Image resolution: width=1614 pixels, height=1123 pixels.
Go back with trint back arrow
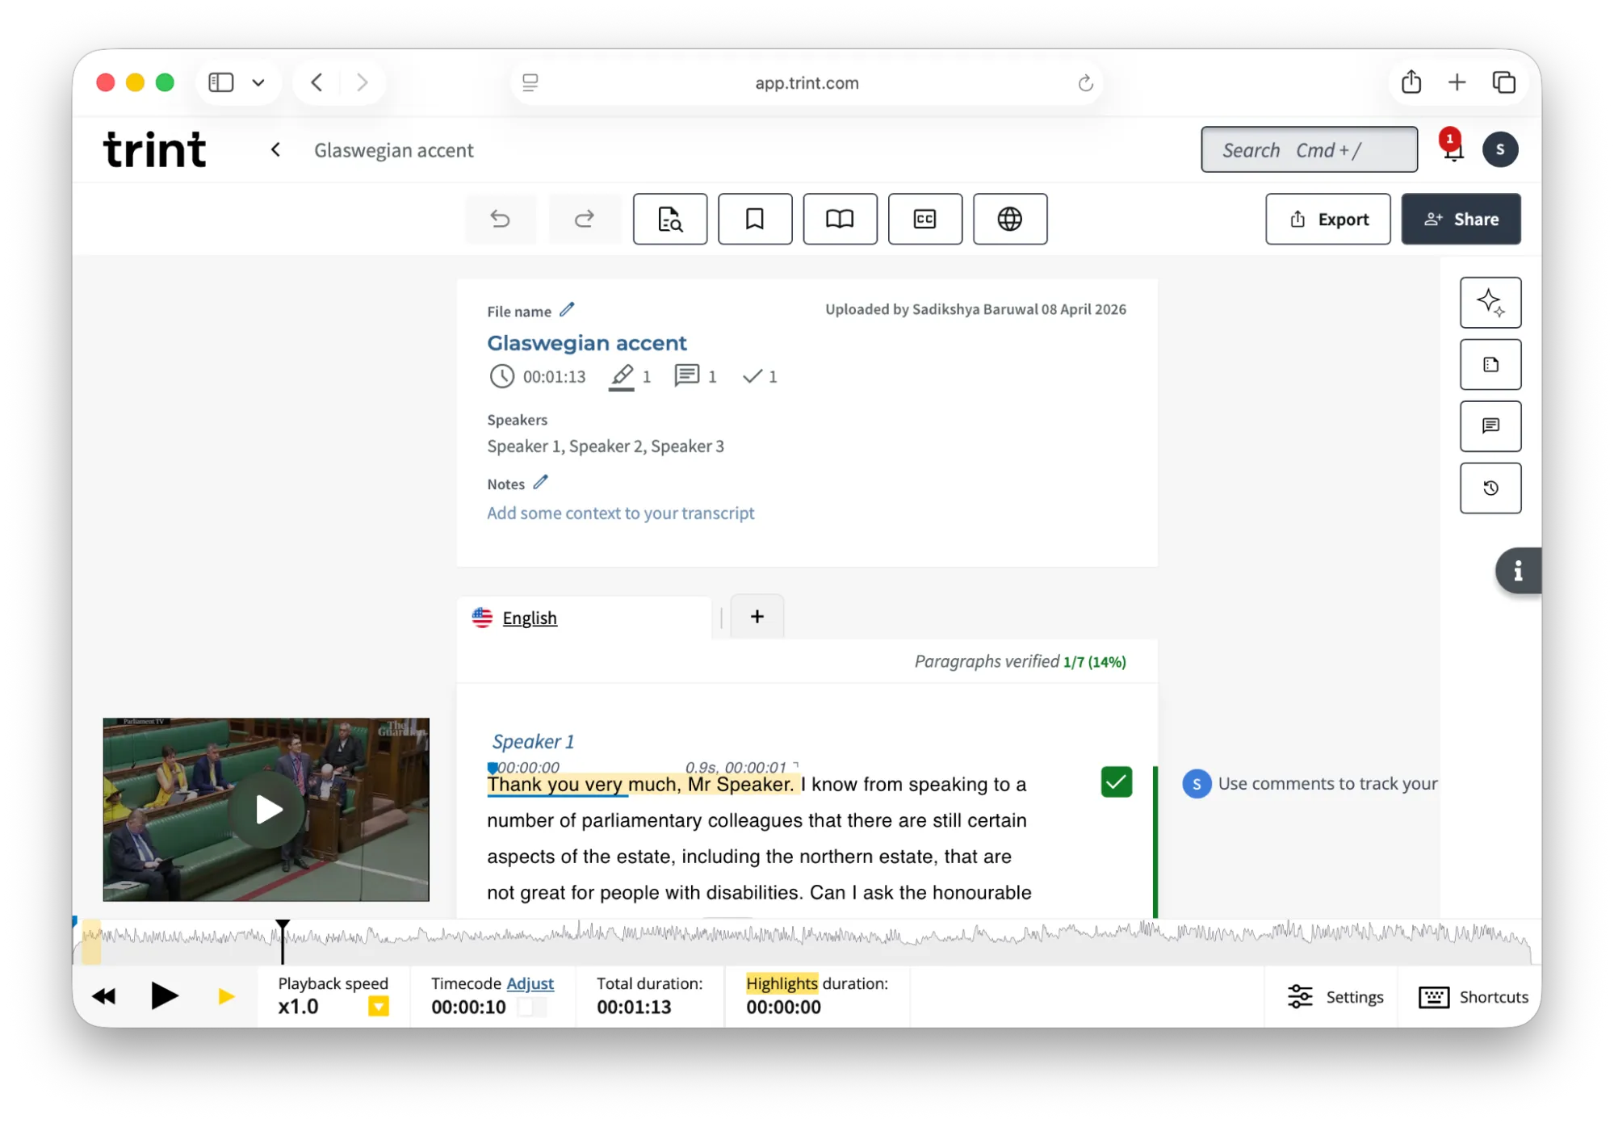pos(276,150)
